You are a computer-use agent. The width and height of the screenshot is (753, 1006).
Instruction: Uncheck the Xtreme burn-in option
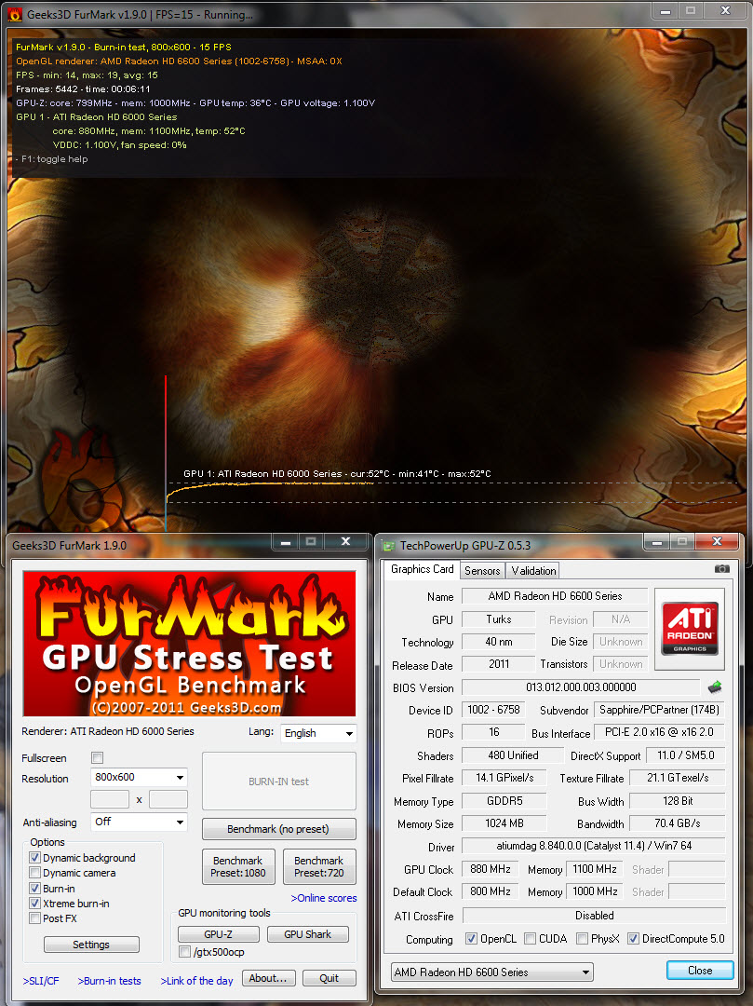[35, 904]
